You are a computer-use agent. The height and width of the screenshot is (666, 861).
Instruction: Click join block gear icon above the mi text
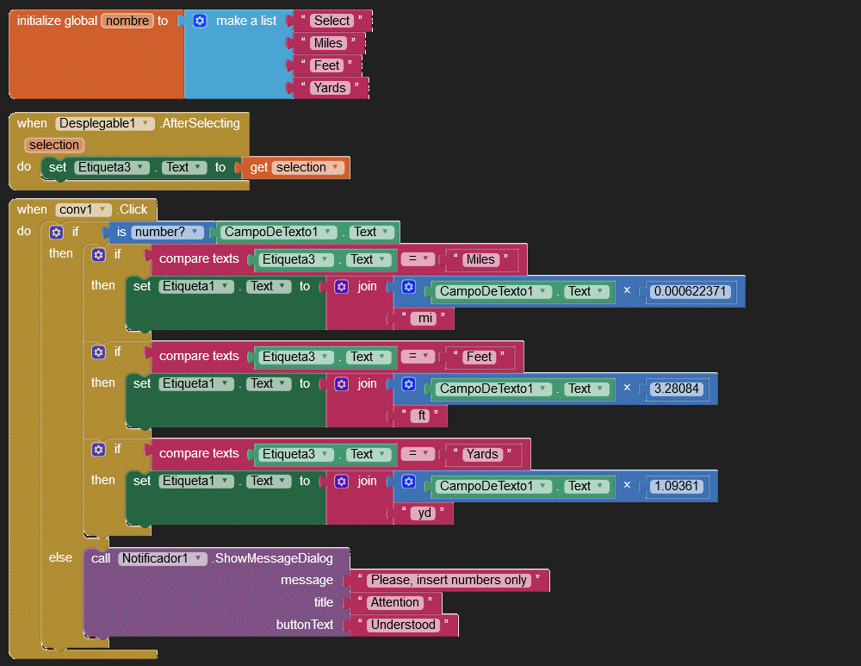tap(341, 287)
